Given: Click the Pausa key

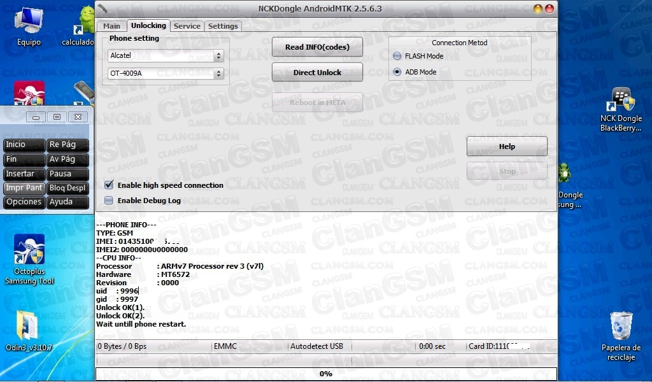Looking at the screenshot, I should point(67,174).
